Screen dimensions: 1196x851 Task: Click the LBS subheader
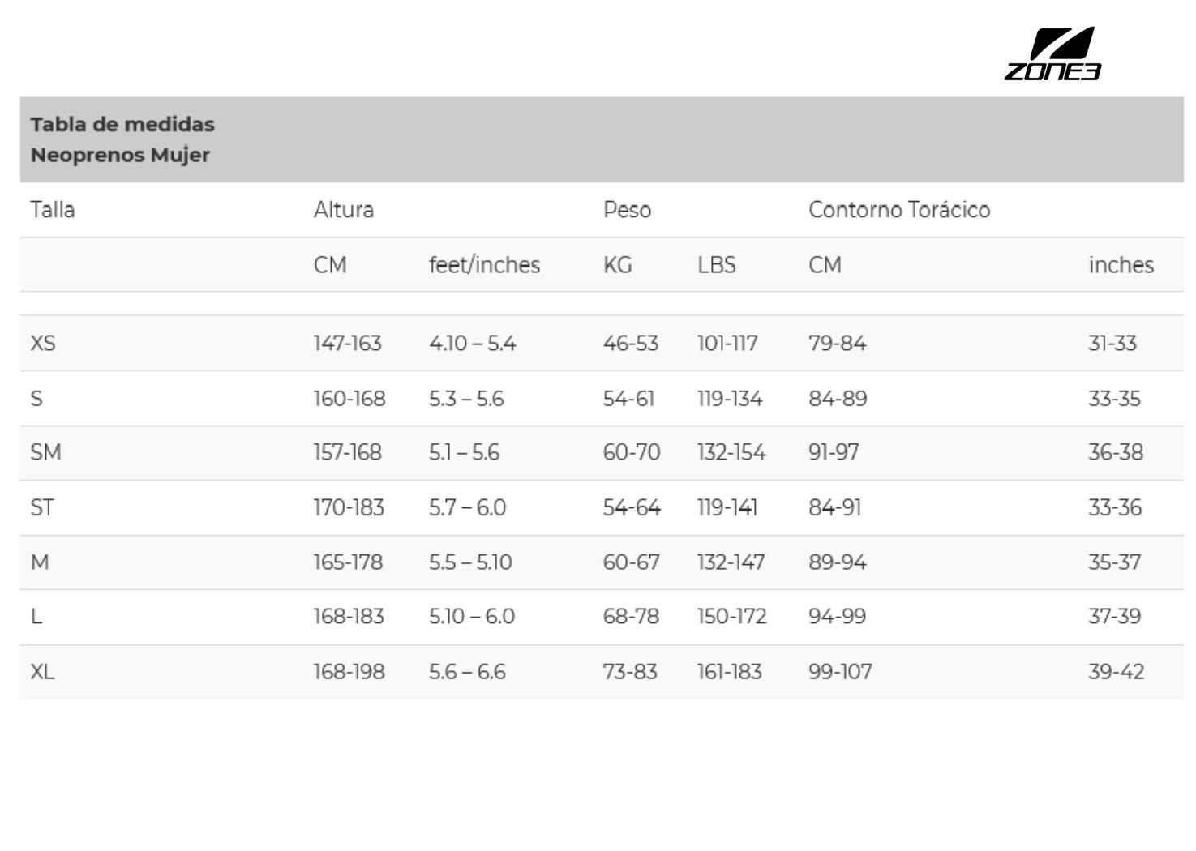click(717, 265)
